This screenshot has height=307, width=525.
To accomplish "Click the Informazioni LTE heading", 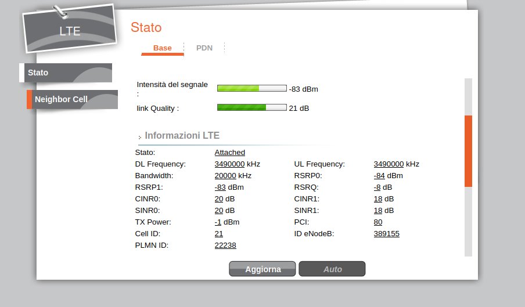I will [x=182, y=135].
